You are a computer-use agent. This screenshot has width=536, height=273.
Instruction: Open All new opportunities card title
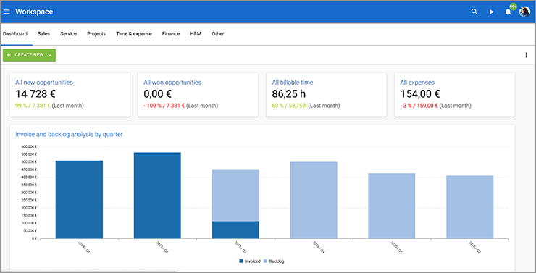(44, 83)
